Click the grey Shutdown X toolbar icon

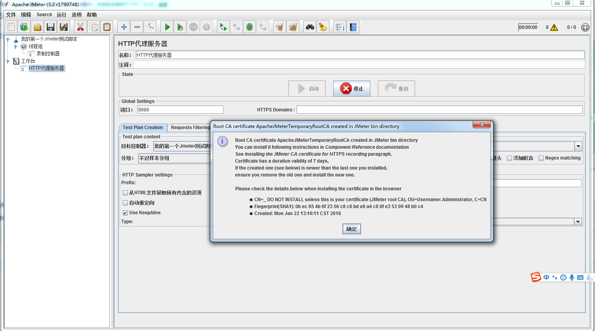pyautogui.click(x=207, y=27)
